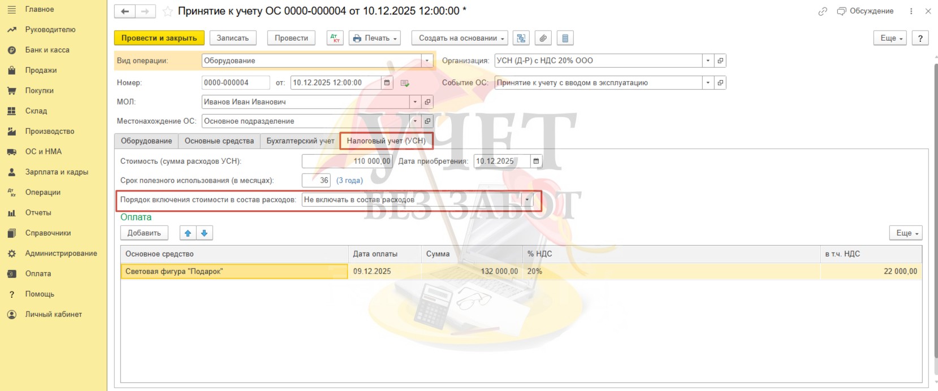The width and height of the screenshot is (938, 391).
Task: Open Банк и касса section
Action: tap(47, 50)
